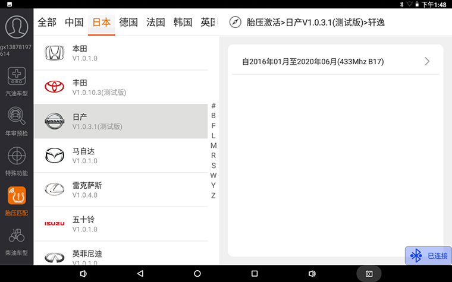Open the user profile avatar
This screenshot has height=282, width=452.
(17, 27)
